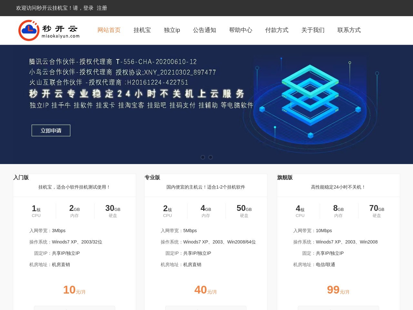The image size is (413, 310).
Task: Click the 3Mbps bandwidth value
Action: tap(59, 231)
